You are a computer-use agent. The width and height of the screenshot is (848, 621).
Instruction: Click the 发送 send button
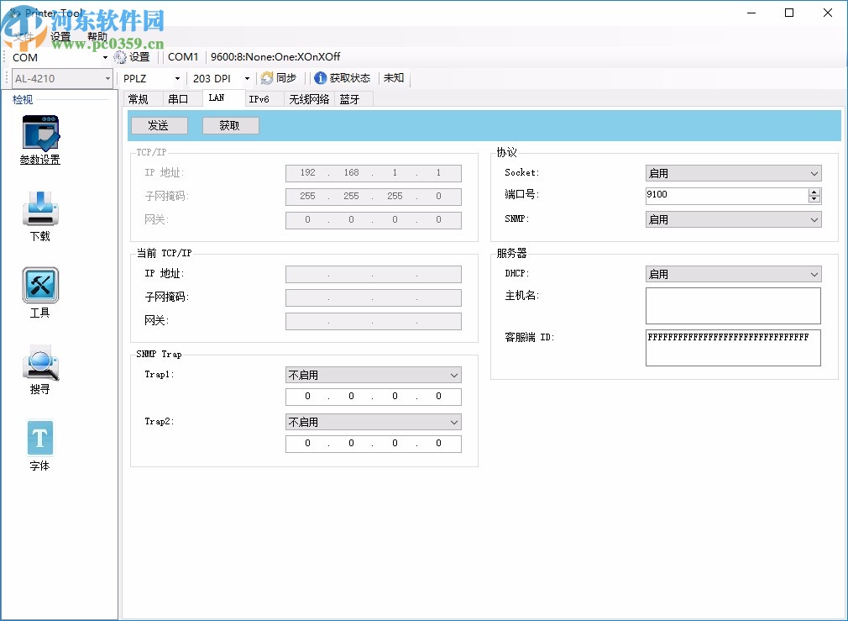(x=159, y=125)
